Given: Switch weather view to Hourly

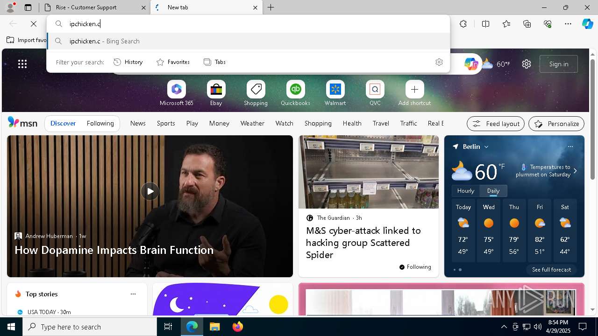Looking at the screenshot, I should tap(466, 191).
